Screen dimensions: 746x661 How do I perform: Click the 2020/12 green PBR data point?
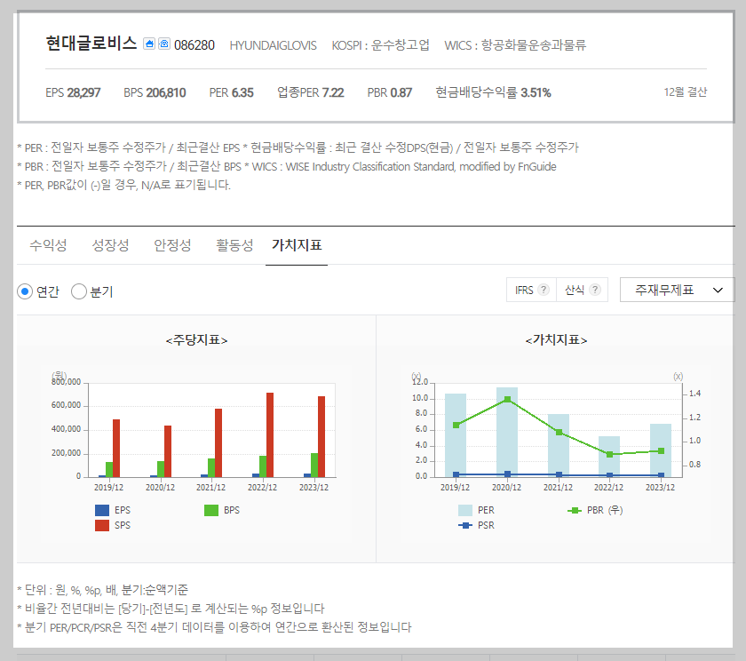click(507, 399)
